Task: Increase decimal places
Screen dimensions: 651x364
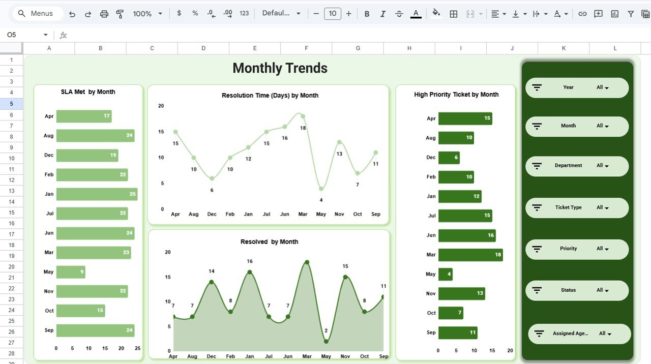Action: click(x=227, y=14)
